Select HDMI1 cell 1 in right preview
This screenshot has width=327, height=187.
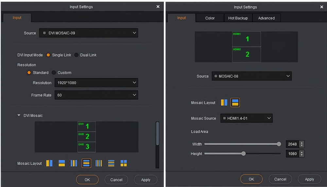247,39
